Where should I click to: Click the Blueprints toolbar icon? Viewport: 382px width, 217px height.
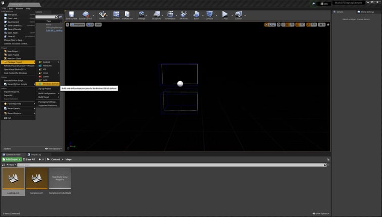click(157, 15)
